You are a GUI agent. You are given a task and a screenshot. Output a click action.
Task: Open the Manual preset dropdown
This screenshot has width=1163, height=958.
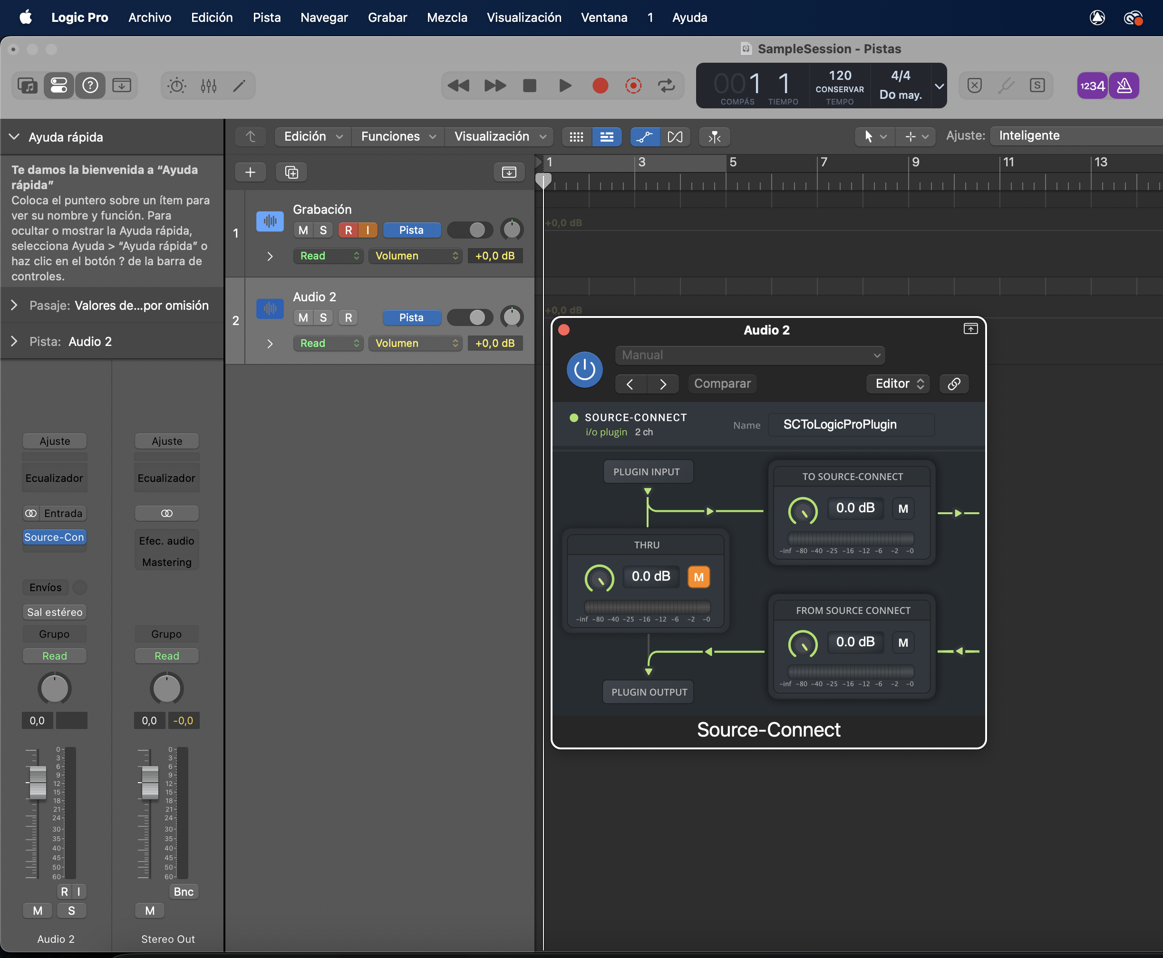coord(749,355)
